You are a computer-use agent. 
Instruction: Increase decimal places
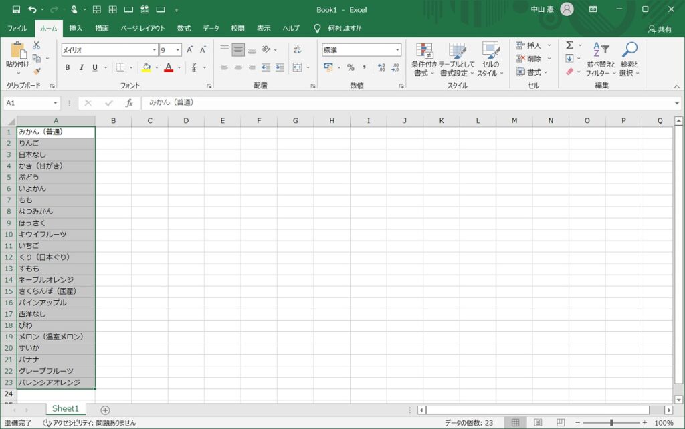pos(381,67)
